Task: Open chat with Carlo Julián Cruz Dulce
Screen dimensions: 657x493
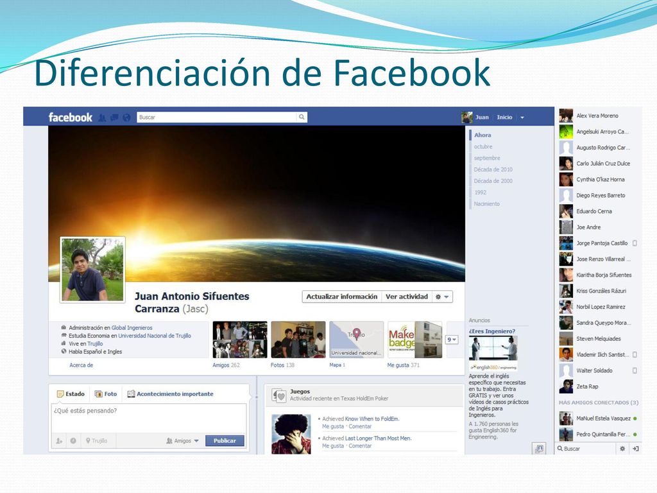Action: tap(598, 164)
